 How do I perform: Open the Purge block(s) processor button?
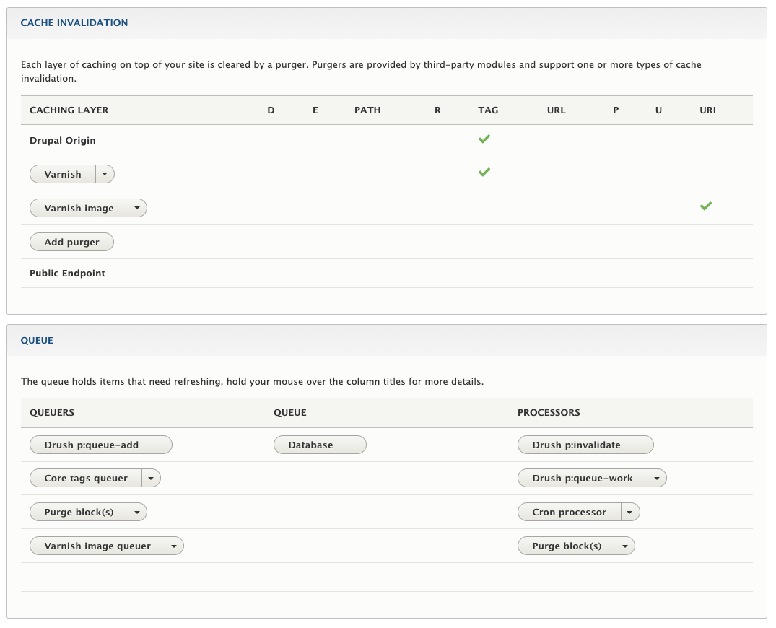point(567,546)
